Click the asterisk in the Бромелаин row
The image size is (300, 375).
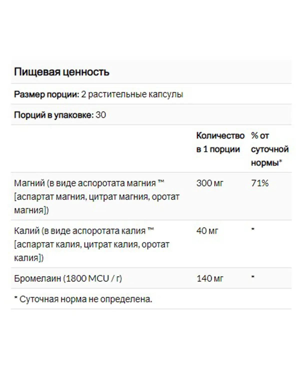[253, 277]
